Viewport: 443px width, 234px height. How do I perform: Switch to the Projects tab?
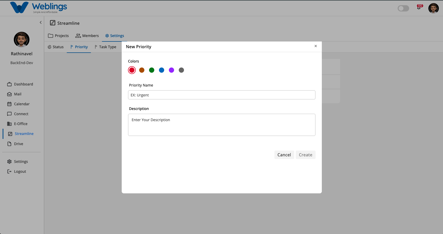[58, 36]
